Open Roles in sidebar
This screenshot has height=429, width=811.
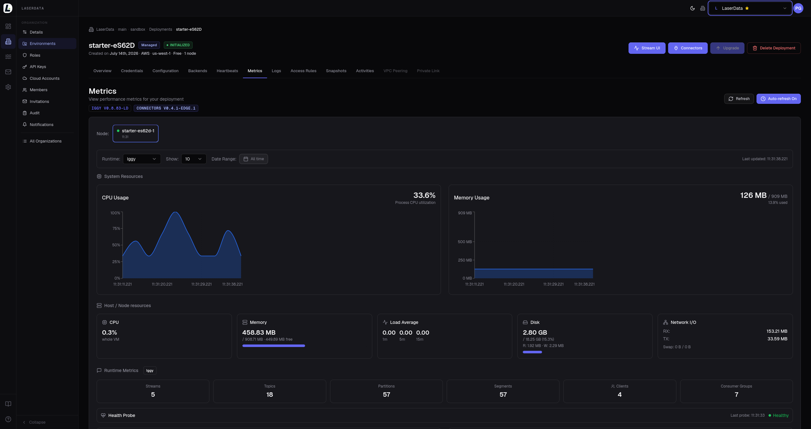tap(47, 55)
